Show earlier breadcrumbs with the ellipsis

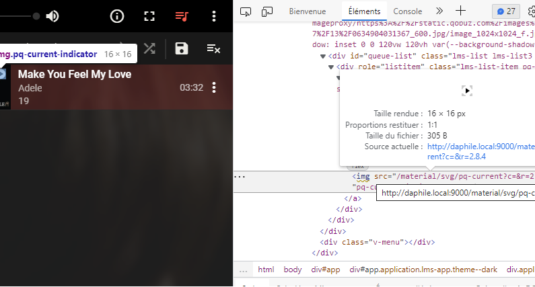pyautogui.click(x=244, y=270)
